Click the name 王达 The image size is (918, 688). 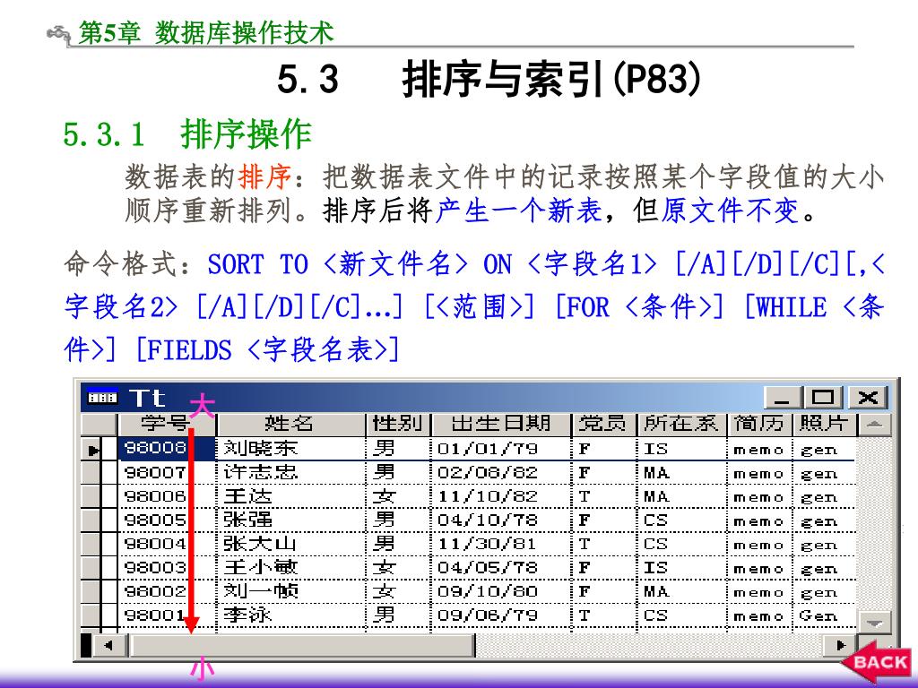[x=247, y=496]
